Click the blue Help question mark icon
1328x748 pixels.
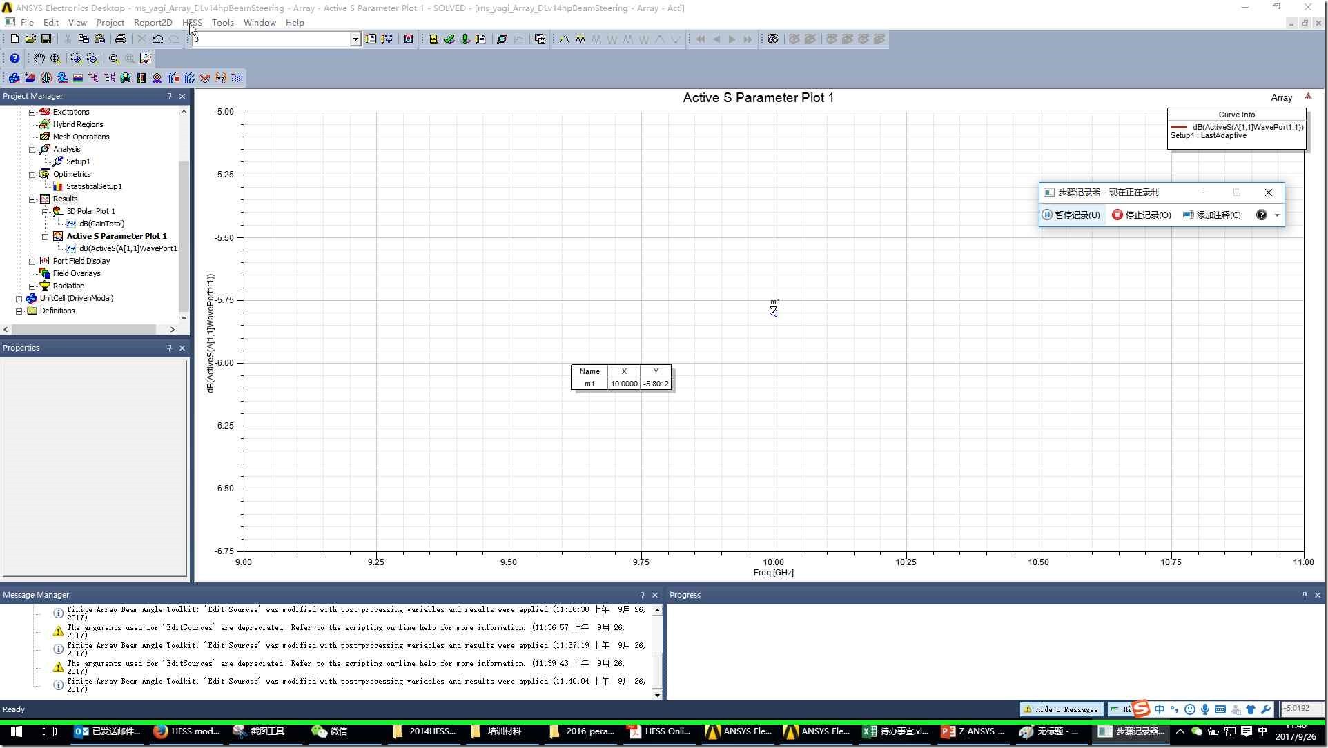pyautogui.click(x=14, y=59)
